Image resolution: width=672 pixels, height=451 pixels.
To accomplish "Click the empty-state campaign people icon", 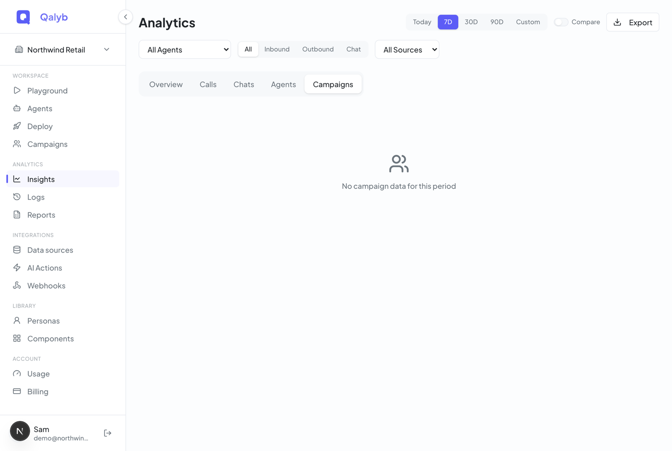I will click(399, 164).
